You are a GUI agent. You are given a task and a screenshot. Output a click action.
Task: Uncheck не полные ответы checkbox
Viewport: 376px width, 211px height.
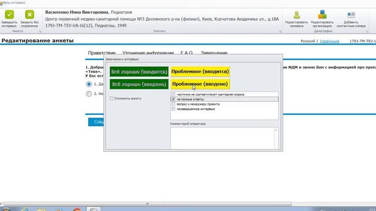[173, 99]
